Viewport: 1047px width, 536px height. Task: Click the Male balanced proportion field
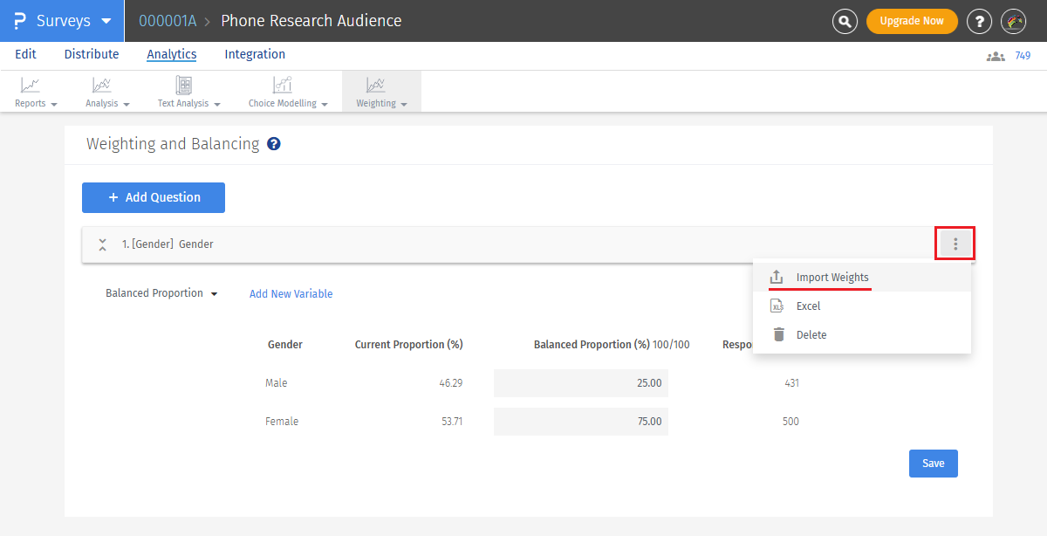(x=581, y=383)
